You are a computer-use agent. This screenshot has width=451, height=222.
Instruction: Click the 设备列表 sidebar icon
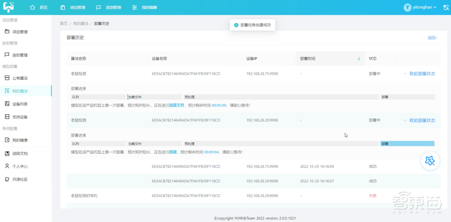pyautogui.click(x=7, y=104)
